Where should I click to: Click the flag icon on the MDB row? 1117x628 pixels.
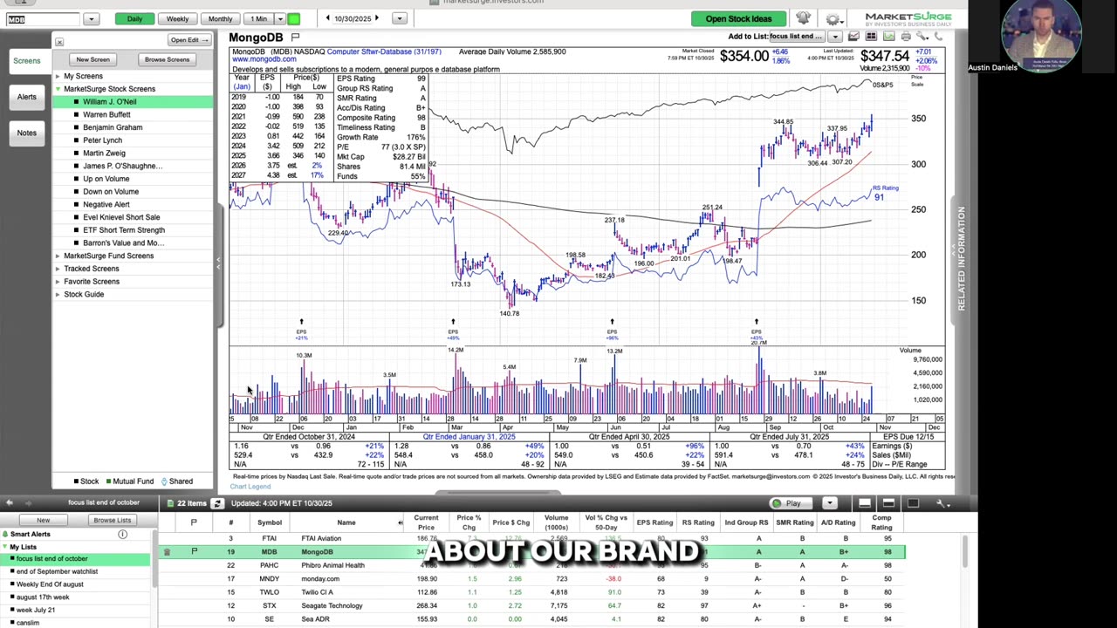(x=194, y=552)
